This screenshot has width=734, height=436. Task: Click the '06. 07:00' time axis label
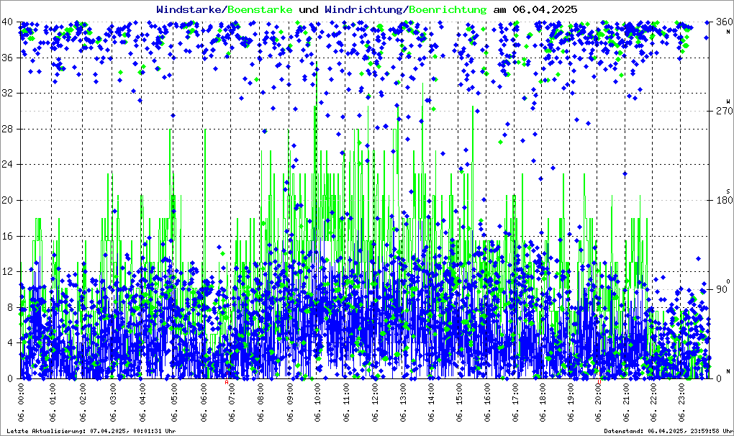tap(232, 402)
